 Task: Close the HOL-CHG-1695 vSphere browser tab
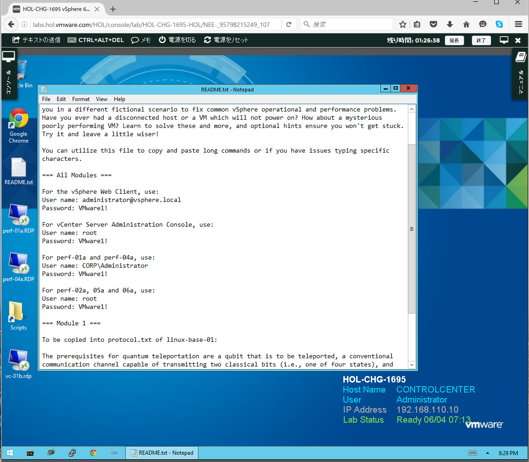pyautogui.click(x=97, y=9)
